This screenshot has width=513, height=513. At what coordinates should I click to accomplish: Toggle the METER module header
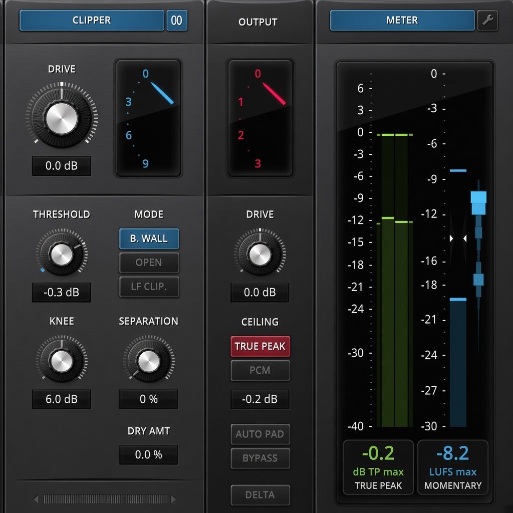(x=402, y=20)
